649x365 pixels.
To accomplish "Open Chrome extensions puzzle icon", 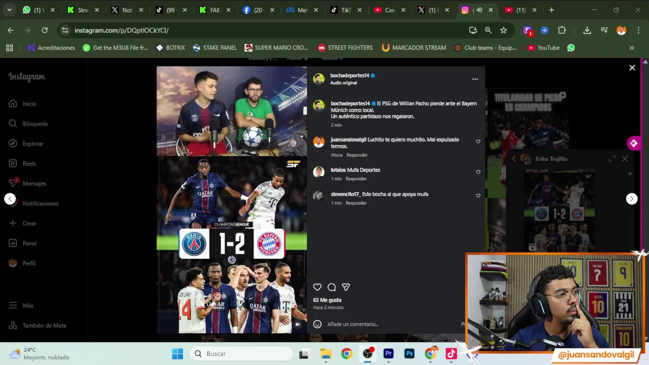I will click(x=562, y=30).
